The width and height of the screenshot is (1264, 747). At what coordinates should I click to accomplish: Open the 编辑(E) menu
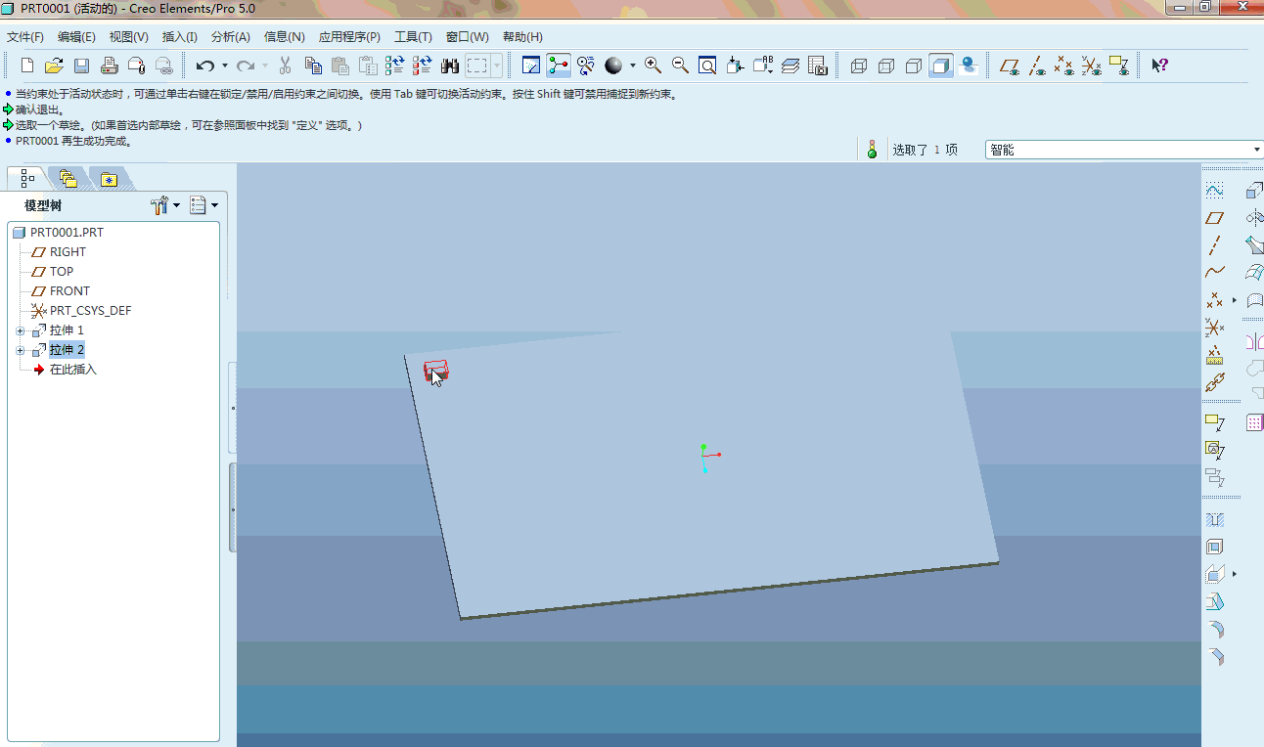click(x=76, y=37)
